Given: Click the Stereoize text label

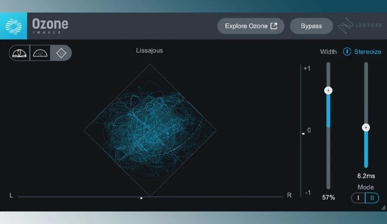Looking at the screenshot, I should (368, 51).
